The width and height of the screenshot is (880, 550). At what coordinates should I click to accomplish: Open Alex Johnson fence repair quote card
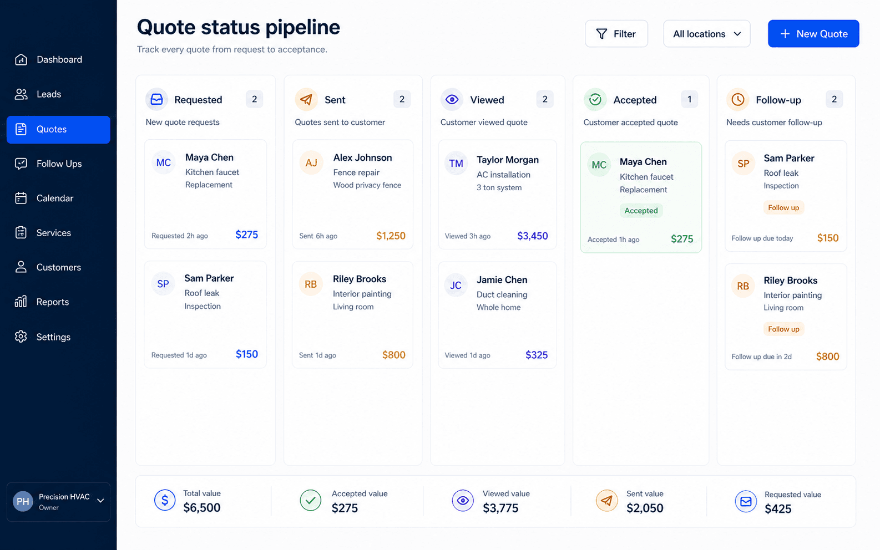tap(352, 194)
